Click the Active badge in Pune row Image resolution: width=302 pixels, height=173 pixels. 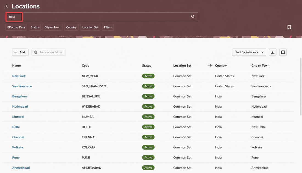coord(148,157)
